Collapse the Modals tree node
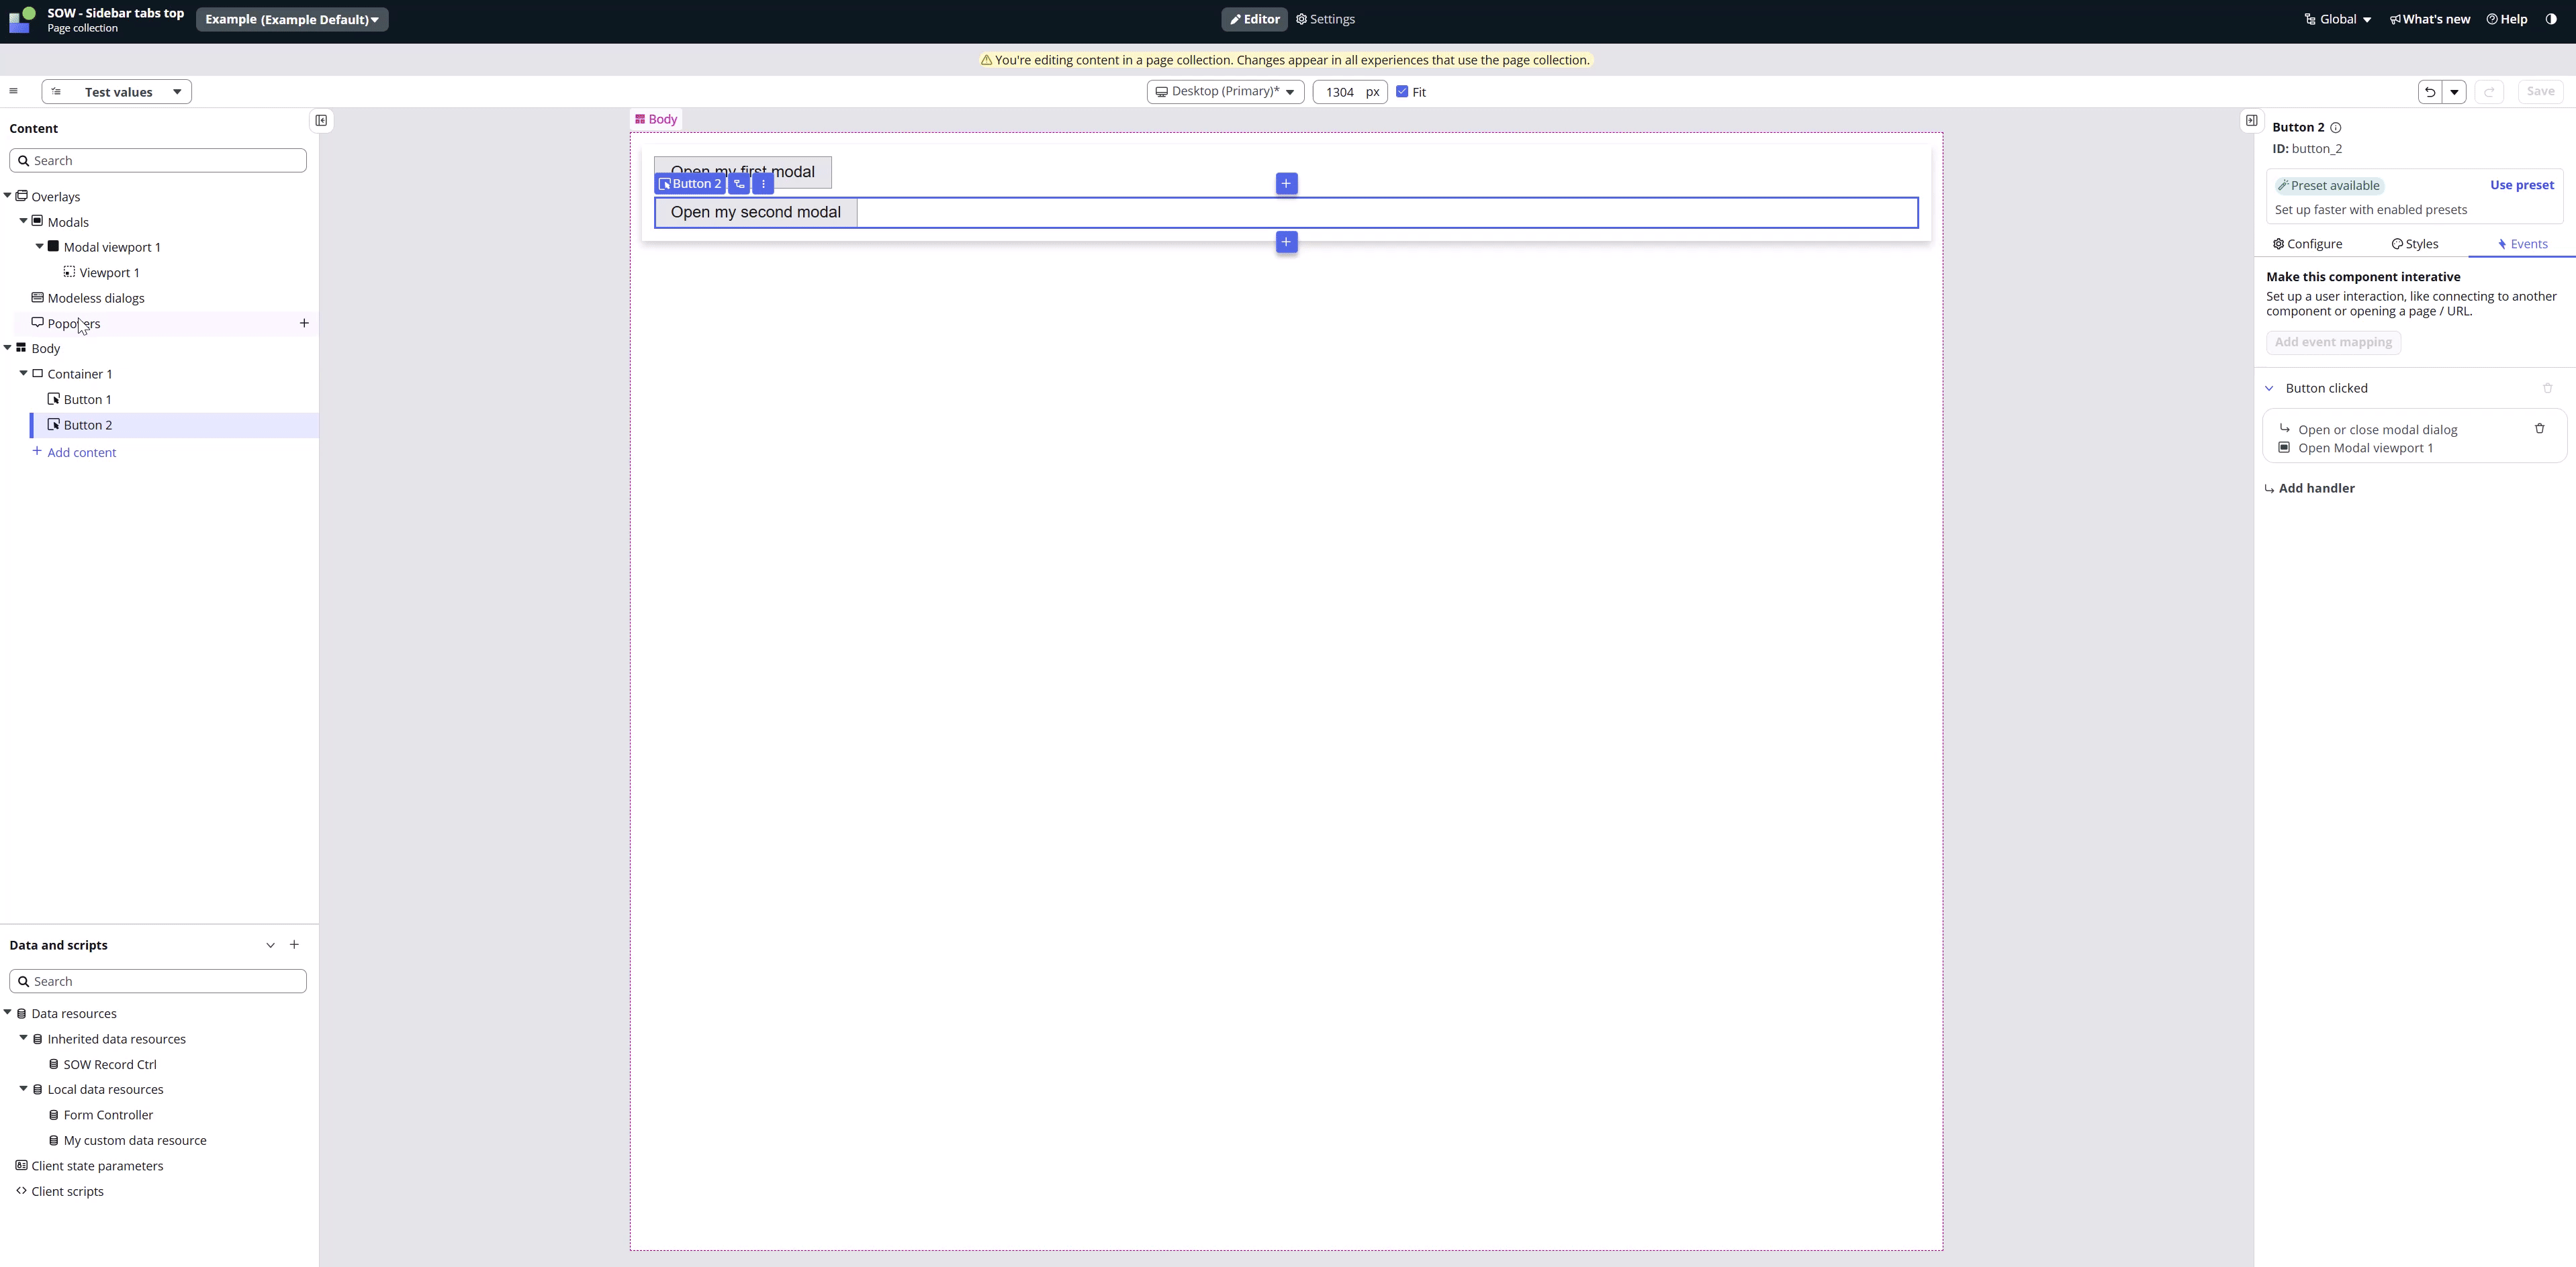The image size is (2576, 1267). tap(23, 221)
